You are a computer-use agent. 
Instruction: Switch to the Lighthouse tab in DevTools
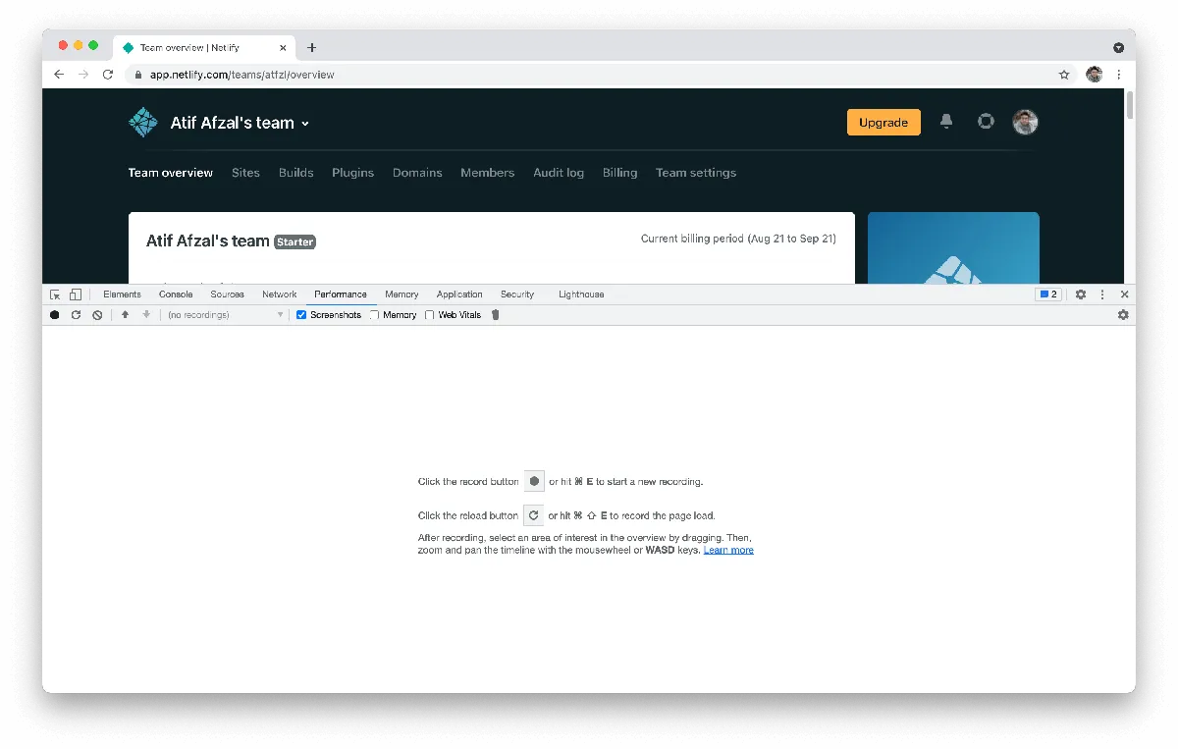pos(581,294)
